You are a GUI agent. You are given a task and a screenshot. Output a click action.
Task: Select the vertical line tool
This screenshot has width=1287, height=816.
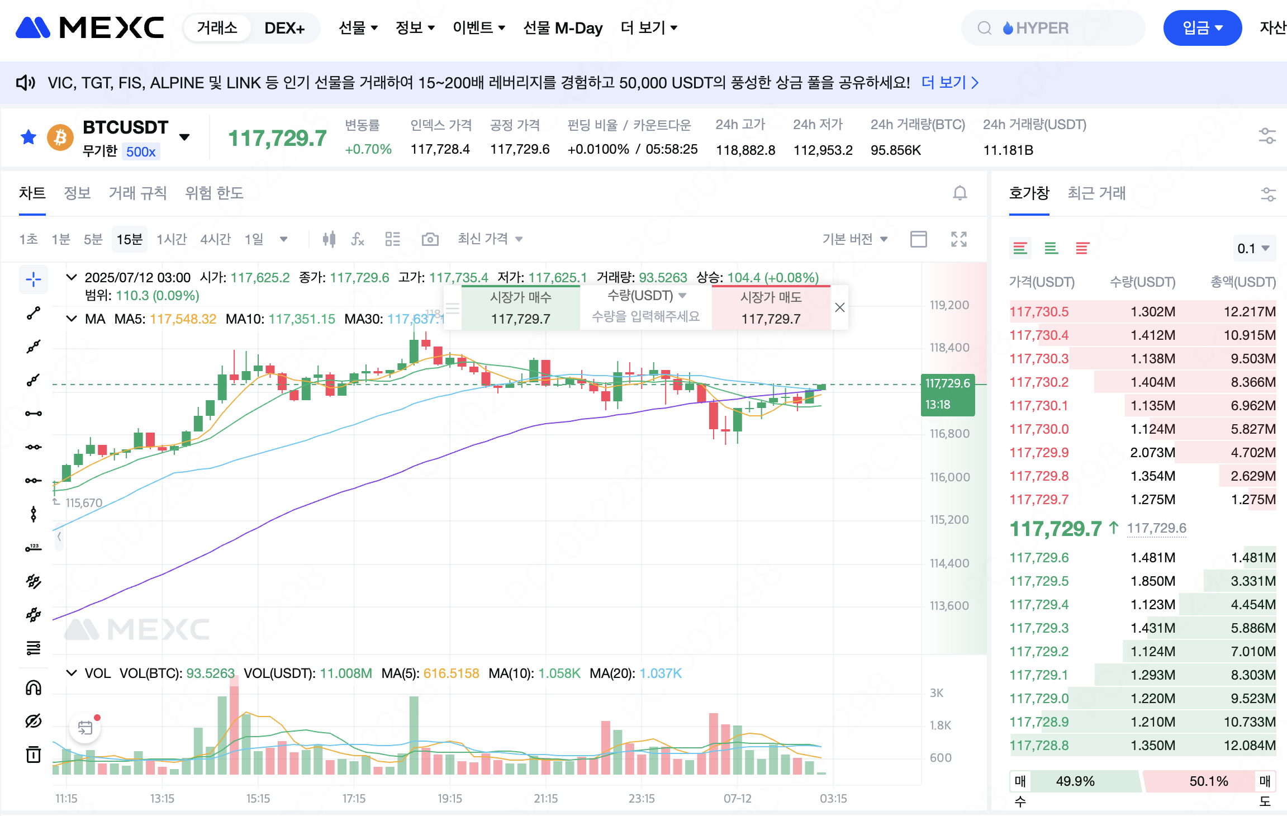coord(34,514)
